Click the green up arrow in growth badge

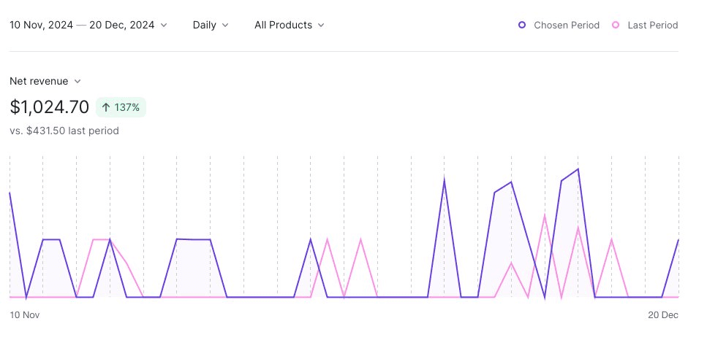pos(106,108)
